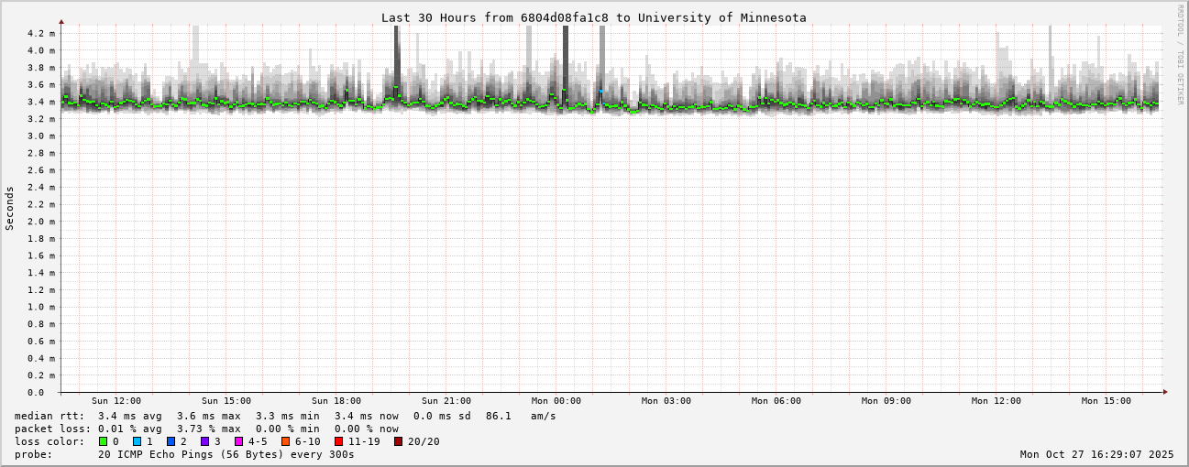Select the blue loss swatch labeled 2
This screenshot has width=1189, height=467.
coord(171,441)
